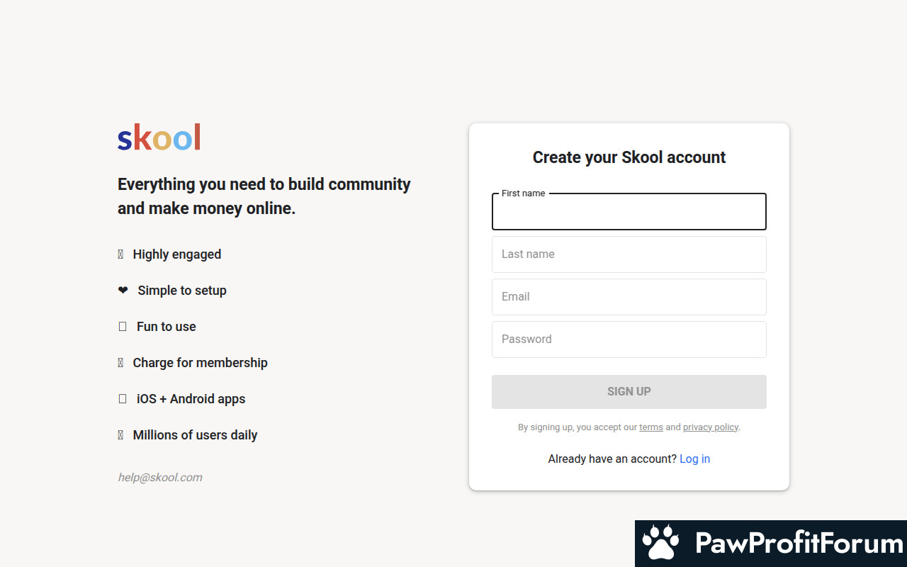Click the icon beside Charge for membership

[120, 362]
